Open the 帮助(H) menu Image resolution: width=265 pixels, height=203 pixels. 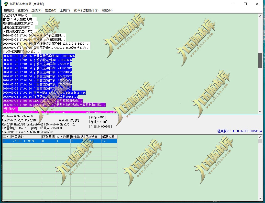click(107, 10)
